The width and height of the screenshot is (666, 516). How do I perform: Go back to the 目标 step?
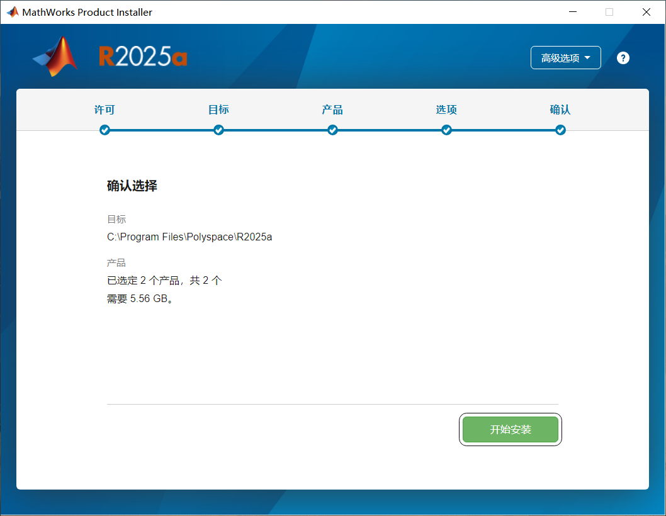click(218, 109)
